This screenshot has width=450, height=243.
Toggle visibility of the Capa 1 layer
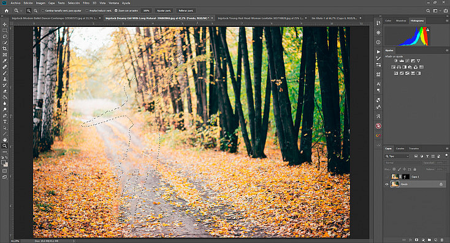pyautogui.click(x=387, y=177)
